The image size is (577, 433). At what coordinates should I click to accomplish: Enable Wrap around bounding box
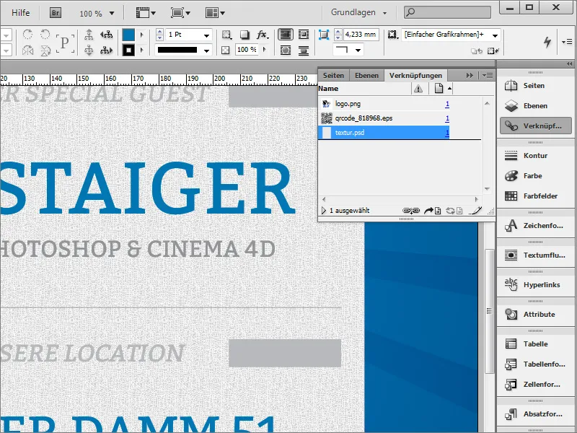click(x=304, y=35)
